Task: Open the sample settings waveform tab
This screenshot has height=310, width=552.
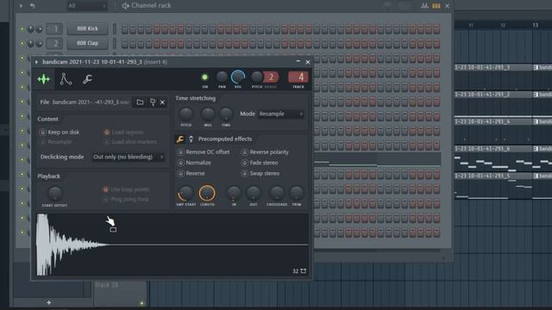Action: (x=44, y=79)
